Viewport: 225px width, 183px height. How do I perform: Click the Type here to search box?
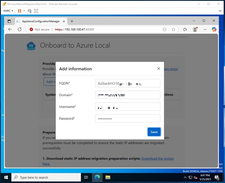pos(46,178)
